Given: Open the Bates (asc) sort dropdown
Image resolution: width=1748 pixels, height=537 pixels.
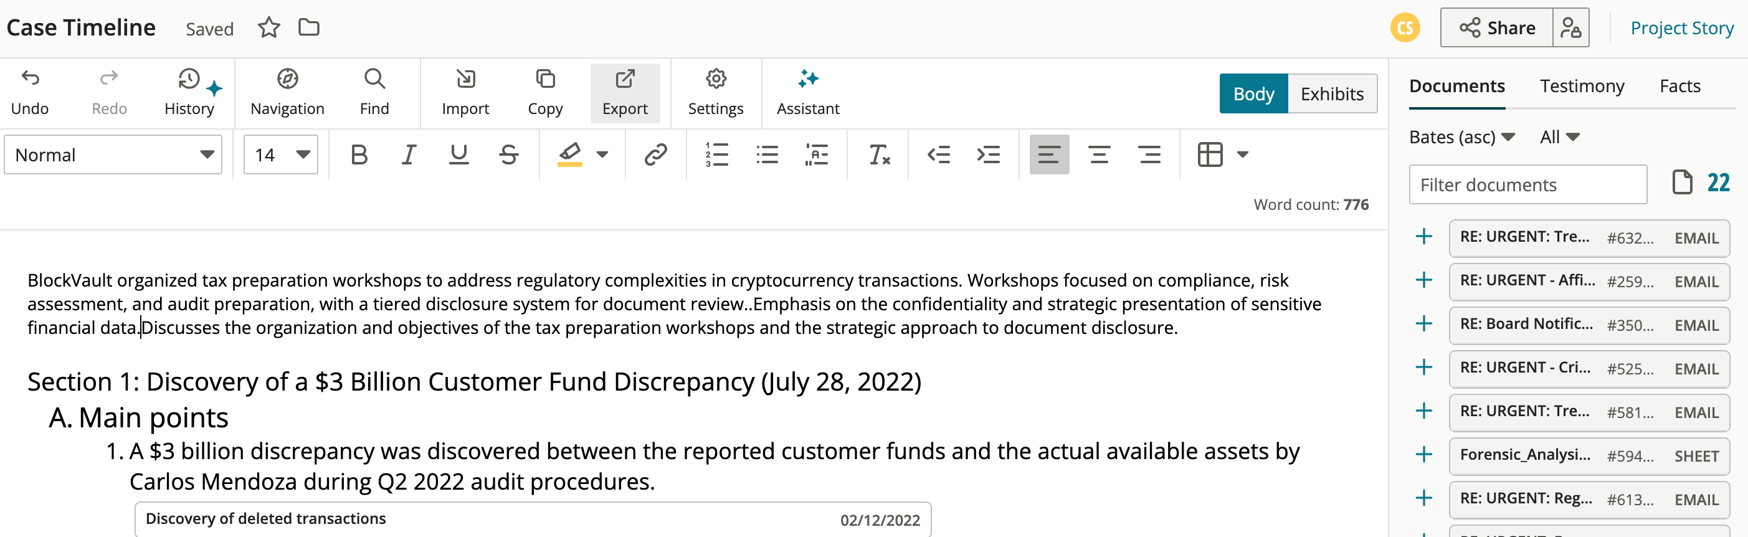Looking at the screenshot, I should click(1462, 137).
